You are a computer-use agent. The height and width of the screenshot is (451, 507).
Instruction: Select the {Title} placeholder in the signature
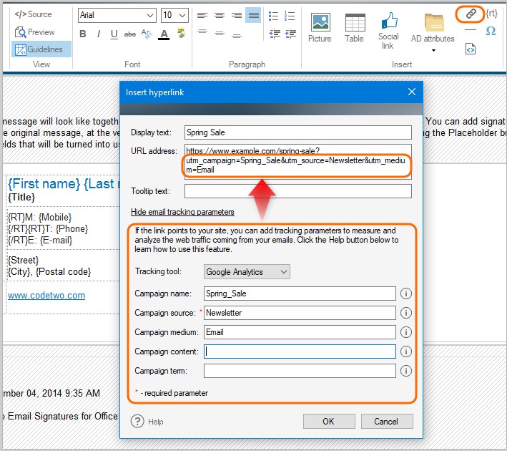[x=21, y=197]
